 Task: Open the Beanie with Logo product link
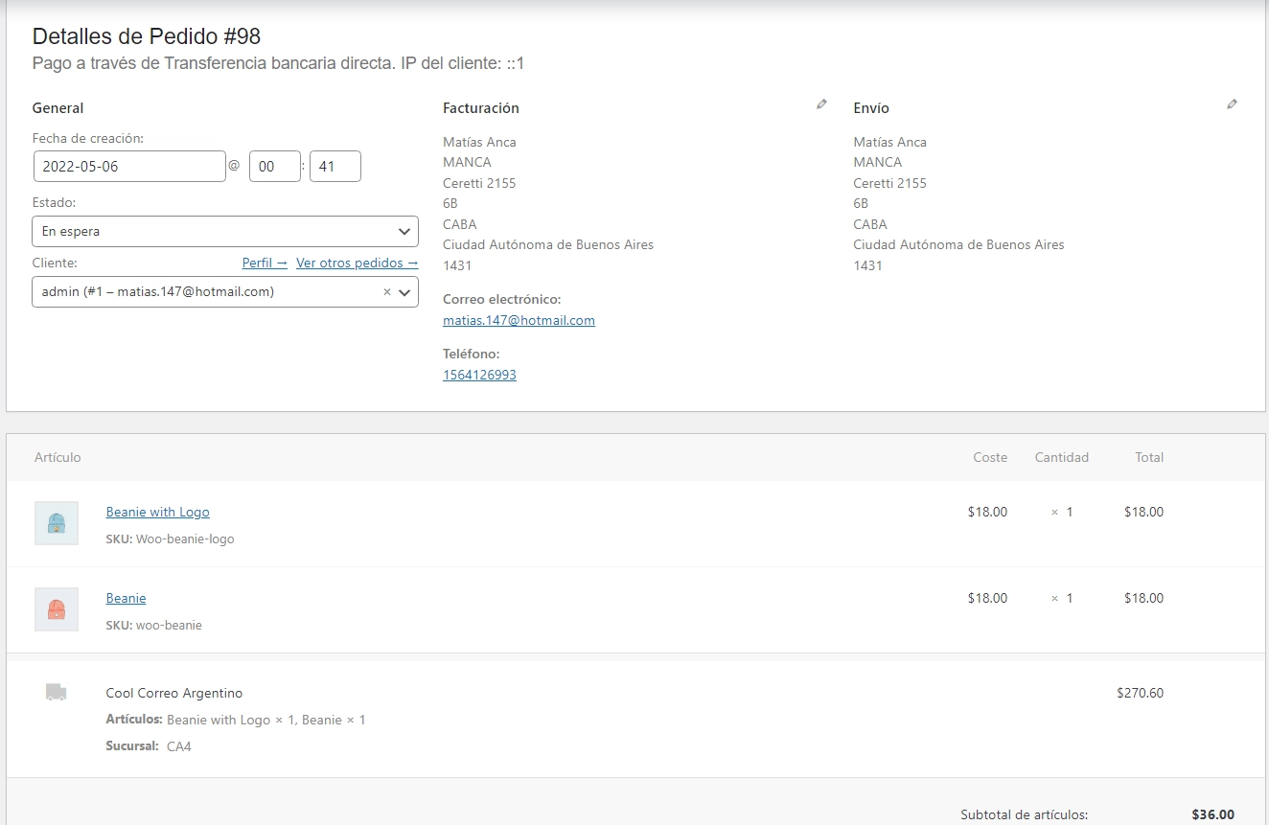[x=157, y=512]
